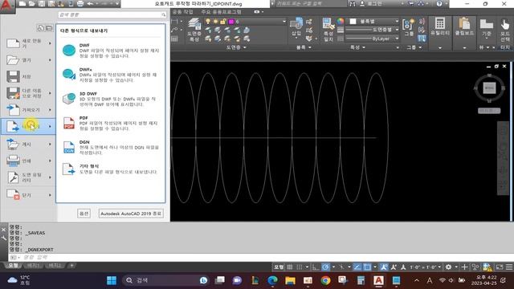
Task: Click inside the command search field of menu
Action: pyautogui.click(x=109, y=14)
